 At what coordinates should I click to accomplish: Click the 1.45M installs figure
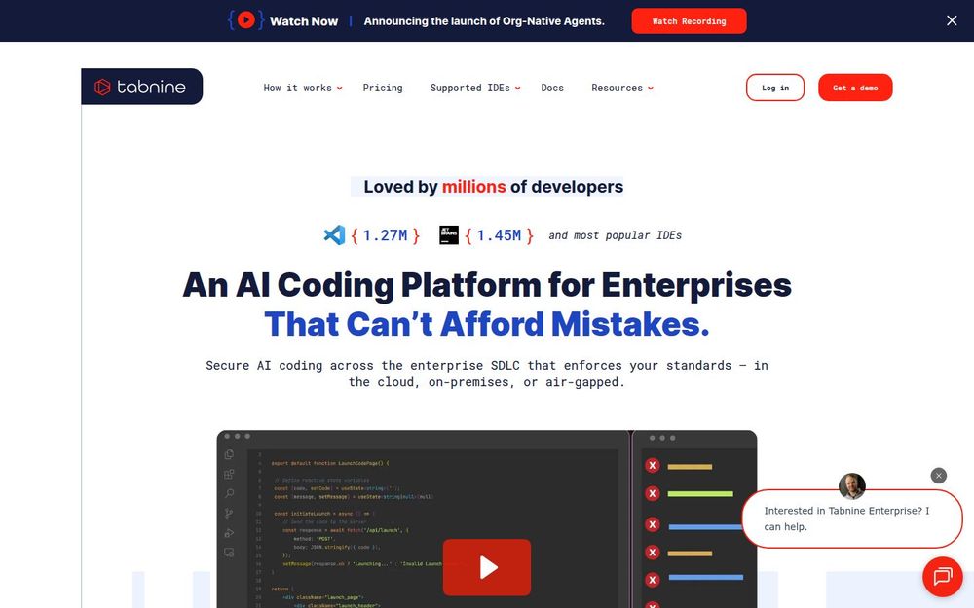tap(499, 235)
